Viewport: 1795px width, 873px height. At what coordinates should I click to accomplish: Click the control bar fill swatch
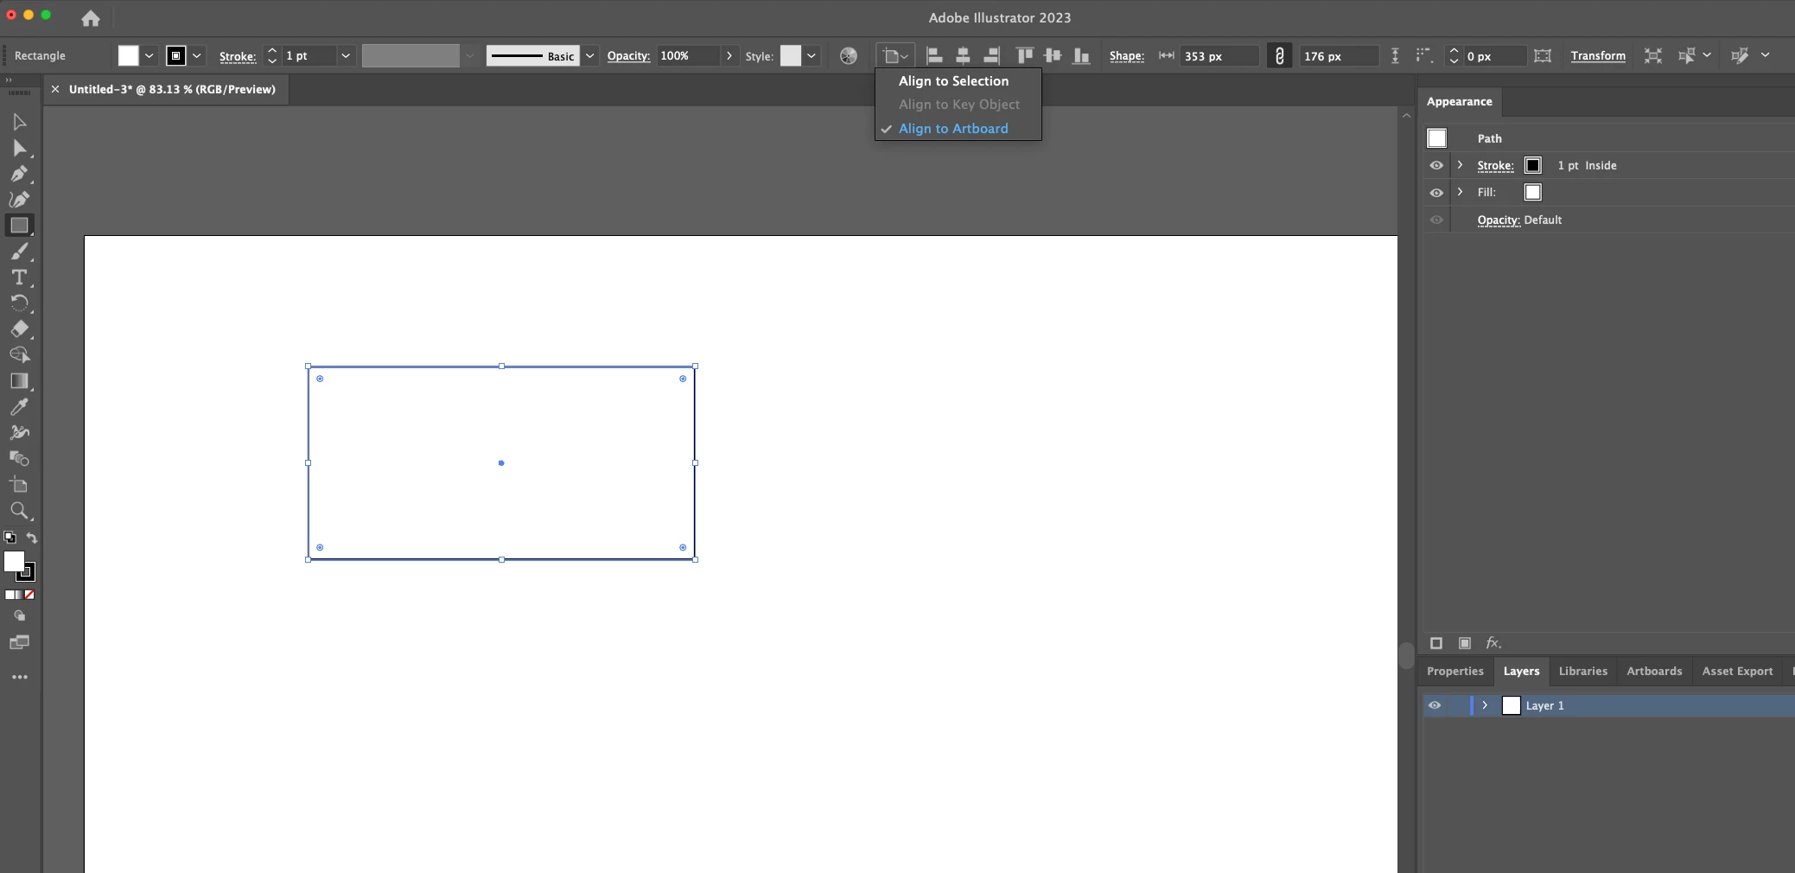tap(128, 55)
